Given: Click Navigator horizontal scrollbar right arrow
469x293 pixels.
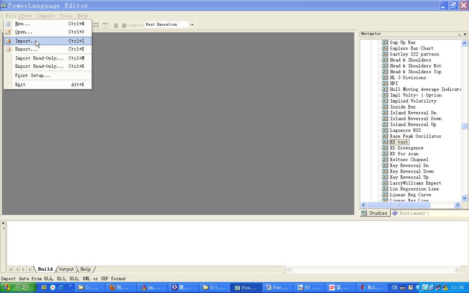Looking at the screenshot, I should click(457, 205).
